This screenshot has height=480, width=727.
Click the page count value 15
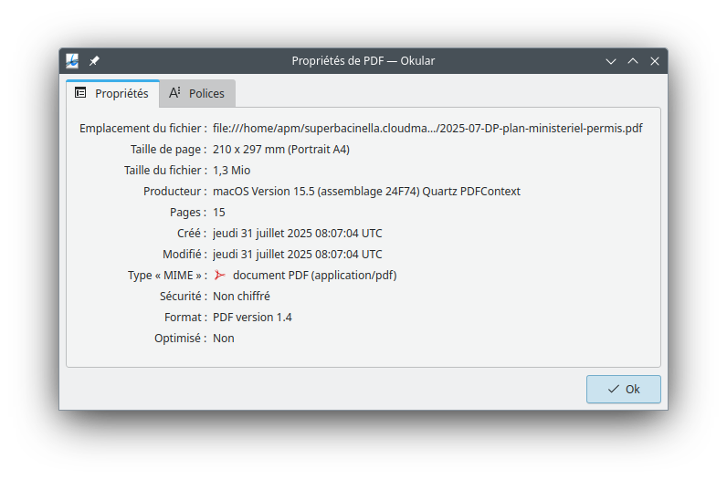(219, 212)
